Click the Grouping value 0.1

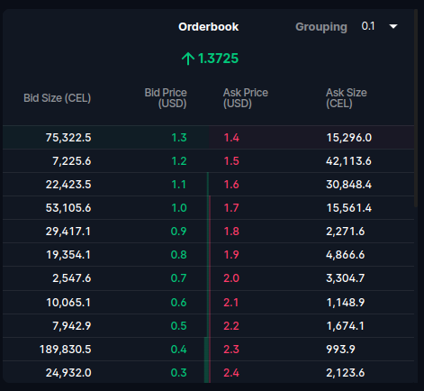[368, 26]
